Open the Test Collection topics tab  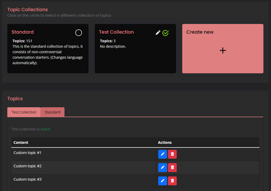[x=24, y=112]
